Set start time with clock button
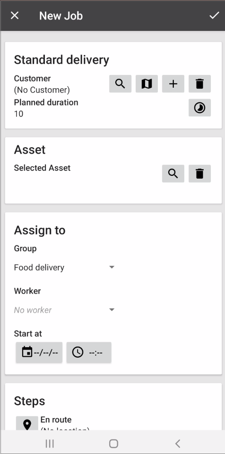 pyautogui.click(x=89, y=352)
